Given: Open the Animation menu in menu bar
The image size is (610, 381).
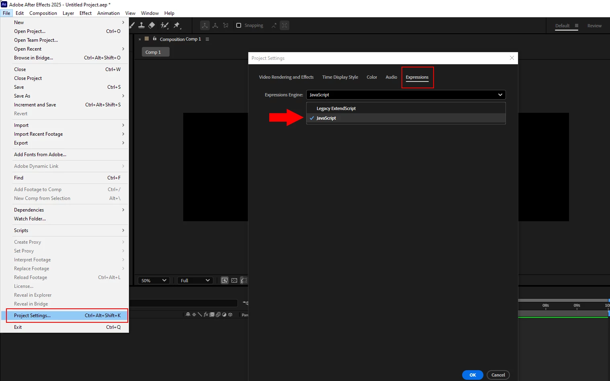Looking at the screenshot, I should (x=108, y=13).
